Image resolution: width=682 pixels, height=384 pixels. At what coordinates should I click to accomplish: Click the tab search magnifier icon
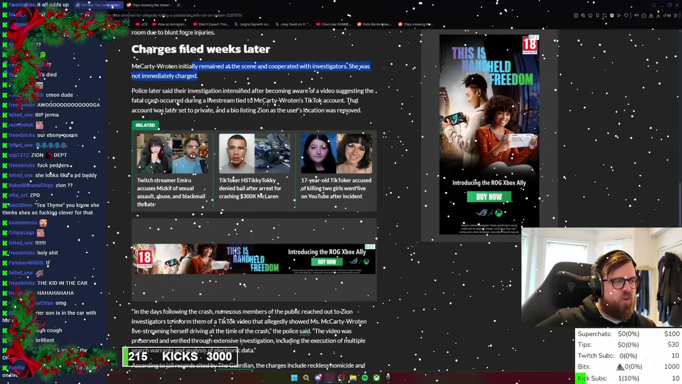click(x=654, y=5)
